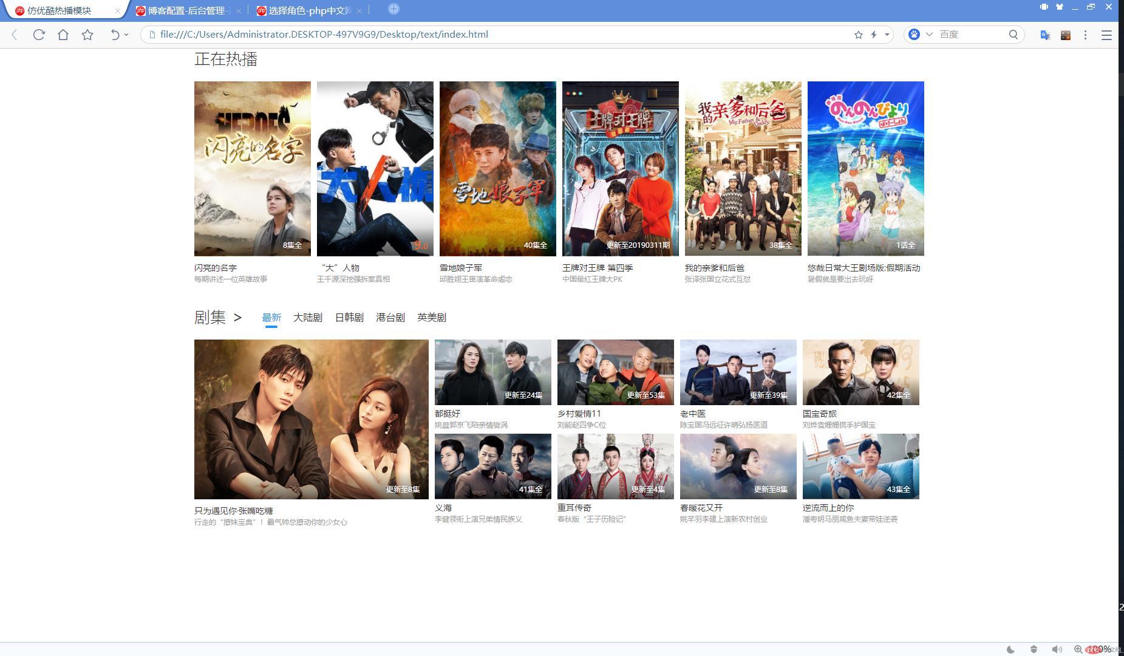Screen dimensions: 1124x656
Task: Open the 王牌对王牌 第四季 poster
Action: click(x=621, y=169)
